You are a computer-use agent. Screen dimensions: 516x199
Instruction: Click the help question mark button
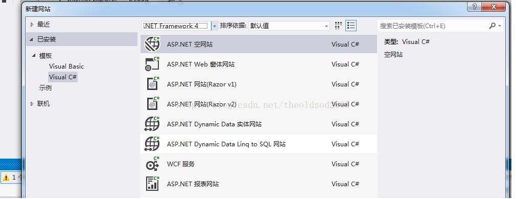coord(474,7)
